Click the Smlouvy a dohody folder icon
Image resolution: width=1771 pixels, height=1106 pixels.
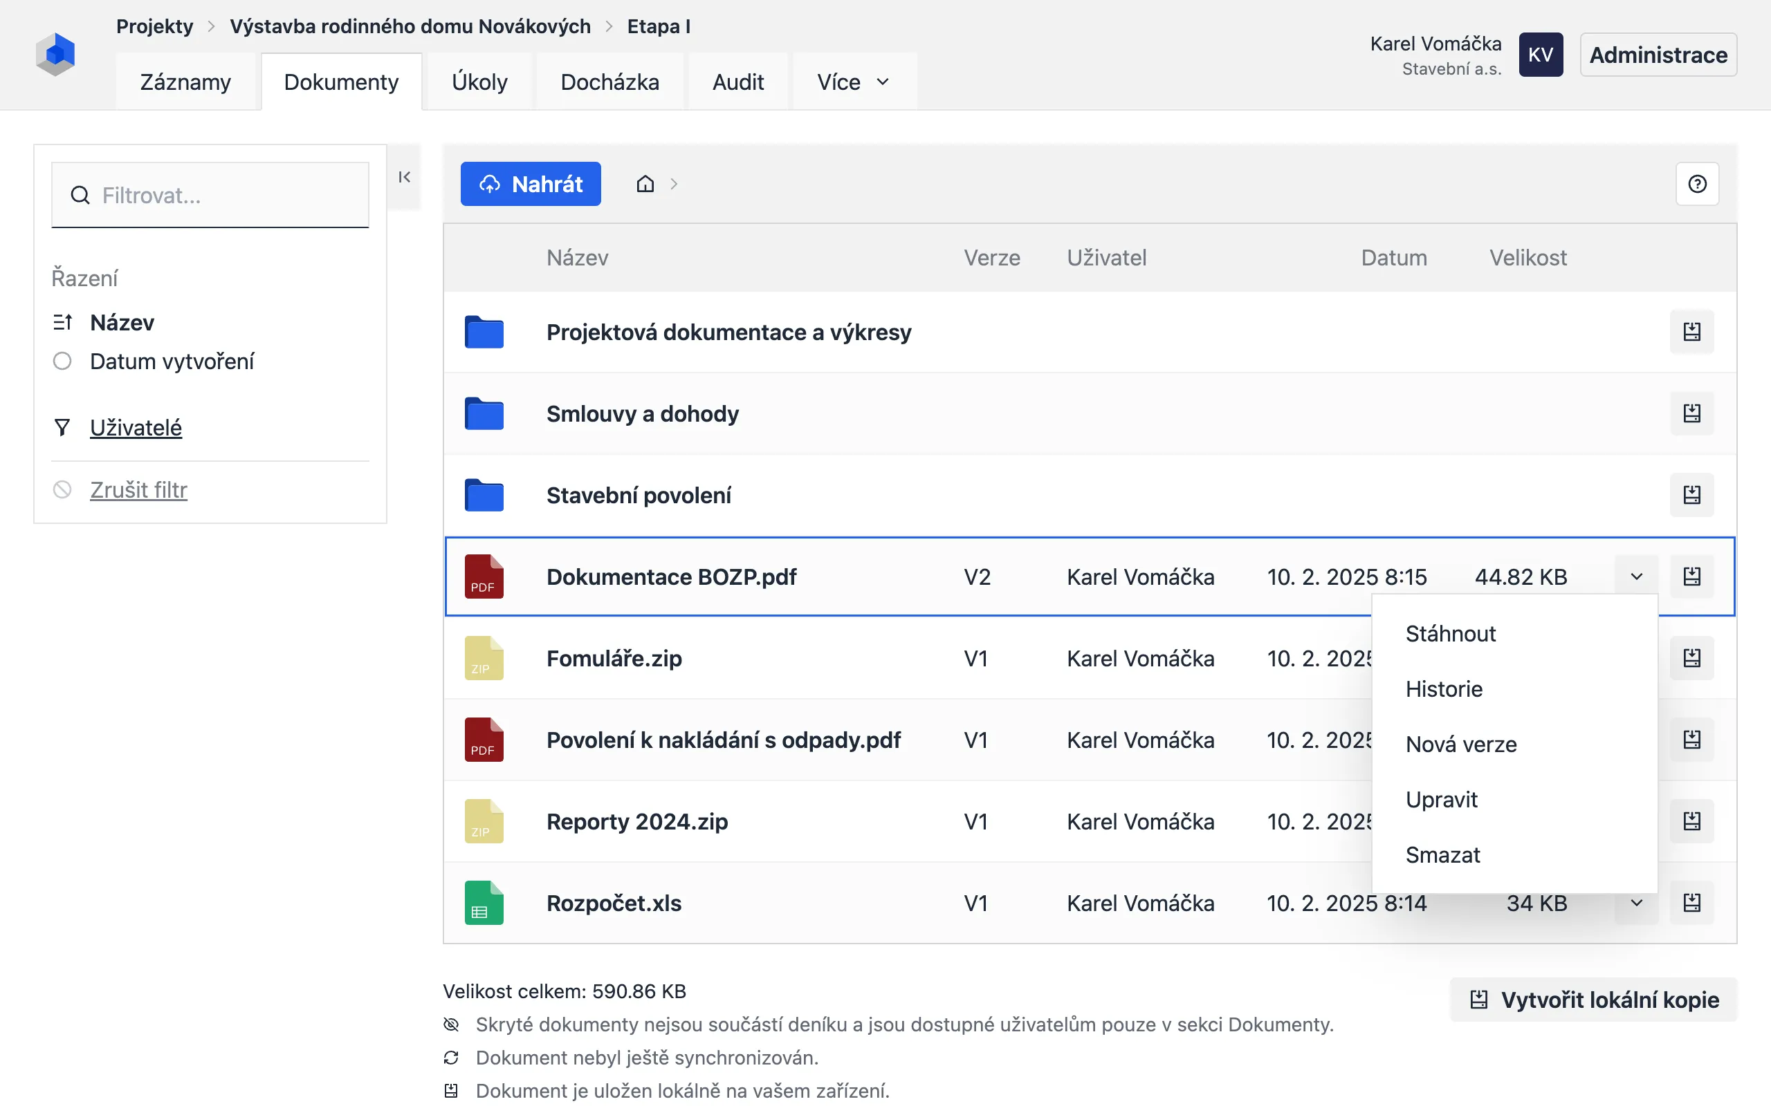[484, 413]
